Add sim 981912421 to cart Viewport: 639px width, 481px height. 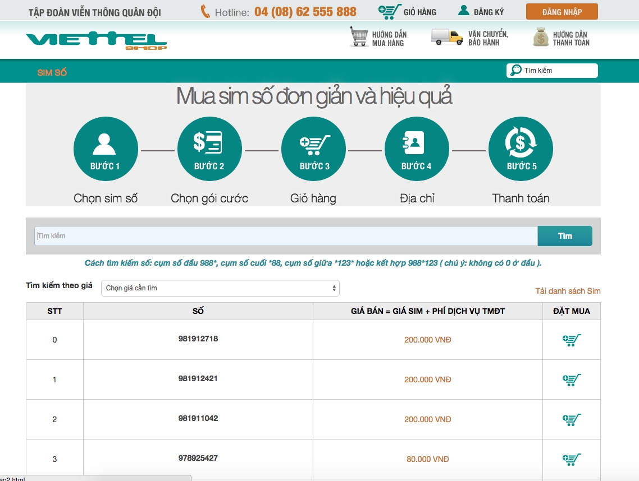pyautogui.click(x=572, y=380)
